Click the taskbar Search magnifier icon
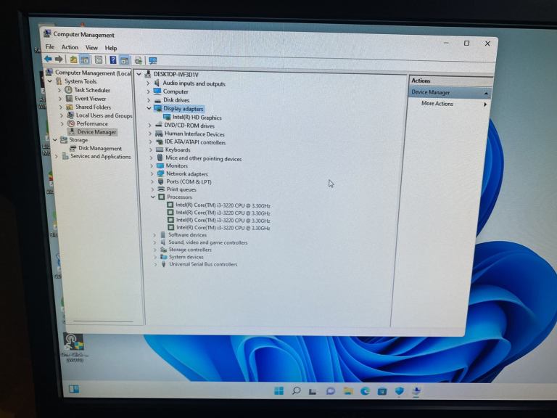 [296, 391]
